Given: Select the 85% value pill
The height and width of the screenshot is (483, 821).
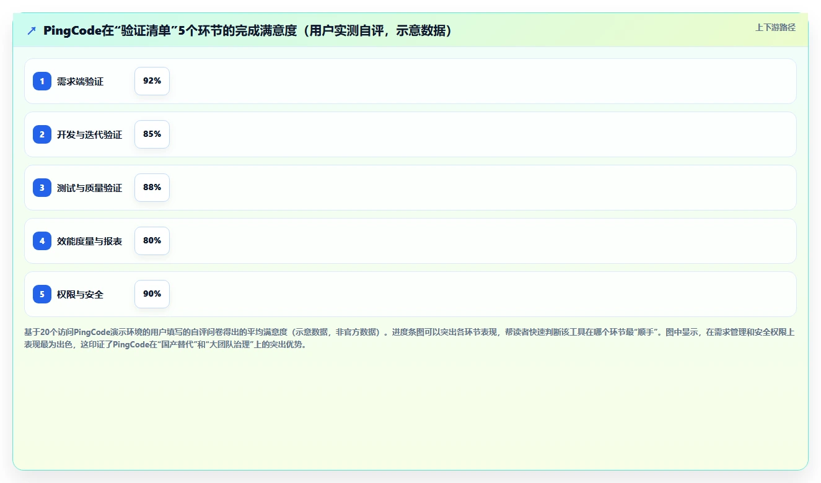Looking at the screenshot, I should pyautogui.click(x=152, y=134).
